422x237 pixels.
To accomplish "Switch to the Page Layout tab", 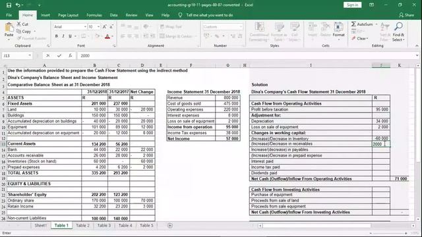I will pos(68,15).
